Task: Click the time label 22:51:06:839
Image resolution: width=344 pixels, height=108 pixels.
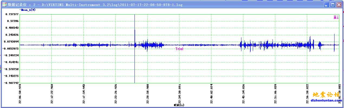Action: click(x=276, y=94)
